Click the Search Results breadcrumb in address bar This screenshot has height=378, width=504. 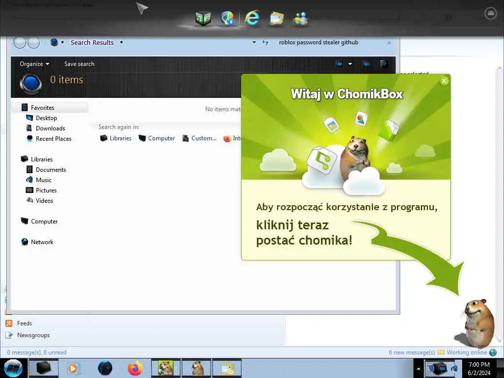92,42
